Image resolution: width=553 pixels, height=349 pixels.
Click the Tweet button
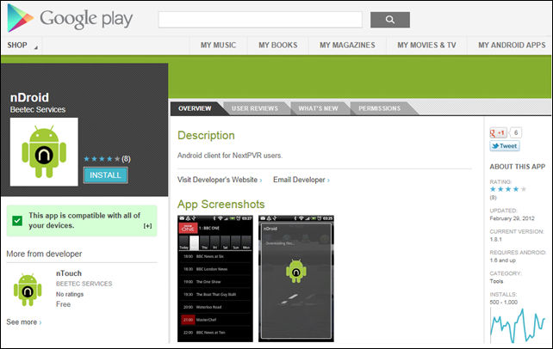coord(504,146)
